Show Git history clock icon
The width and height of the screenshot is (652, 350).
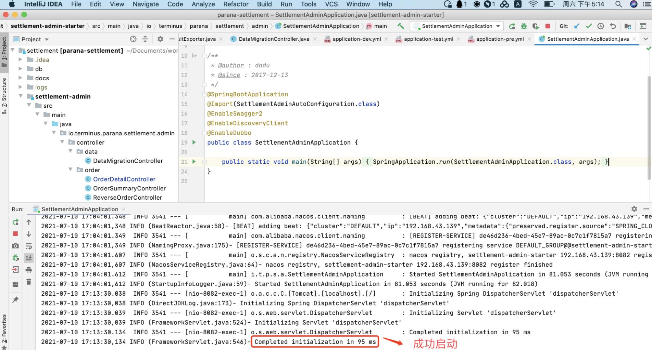[x=601, y=26]
